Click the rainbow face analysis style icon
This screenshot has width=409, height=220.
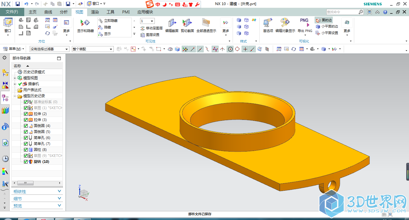tap(254, 20)
